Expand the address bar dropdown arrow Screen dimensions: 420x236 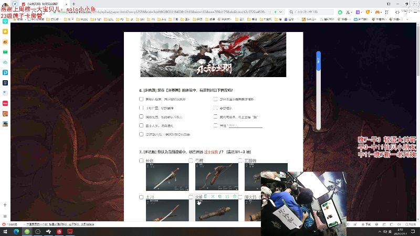click(x=280, y=12)
